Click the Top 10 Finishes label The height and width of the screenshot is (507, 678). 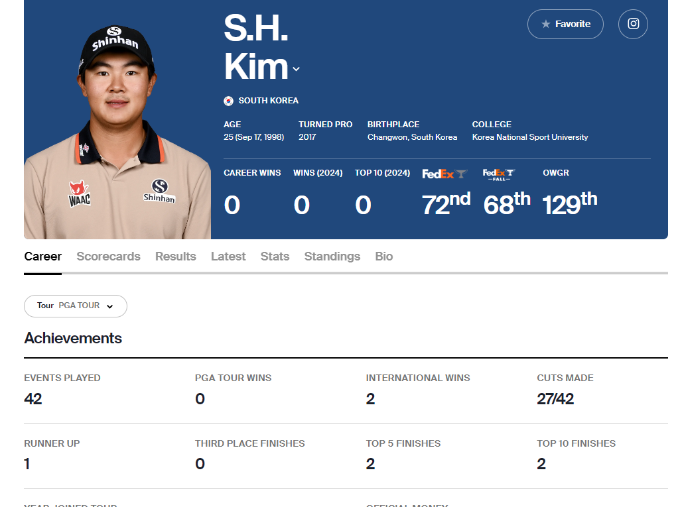pos(576,443)
